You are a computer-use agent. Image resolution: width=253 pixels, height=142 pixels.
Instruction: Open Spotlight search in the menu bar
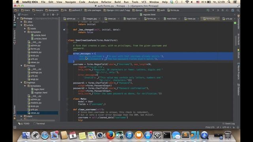pos(229,2)
